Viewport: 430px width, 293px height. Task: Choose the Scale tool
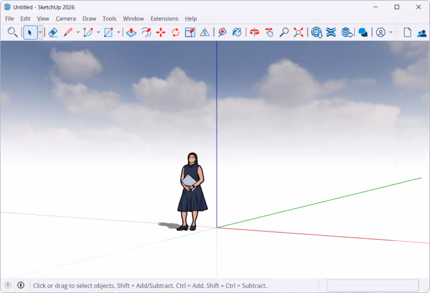pos(190,32)
